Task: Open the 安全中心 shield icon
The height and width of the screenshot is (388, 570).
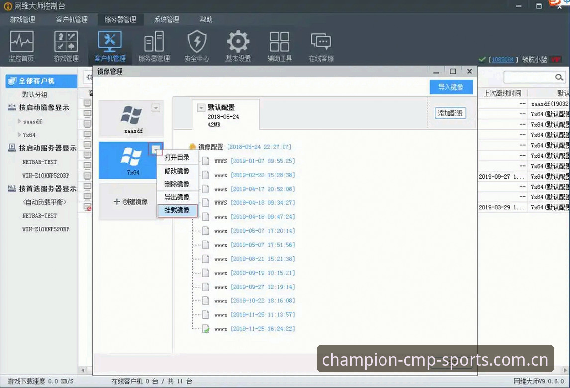Action: click(x=196, y=46)
